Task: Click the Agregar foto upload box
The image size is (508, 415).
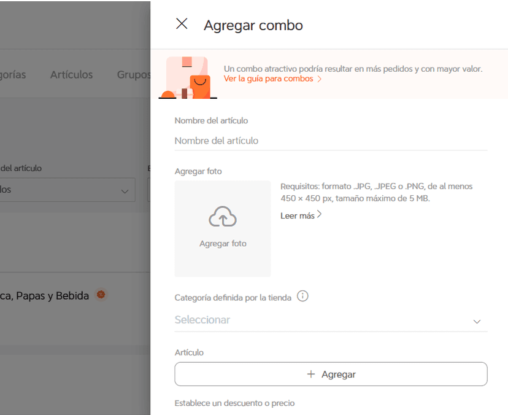Action: (223, 228)
